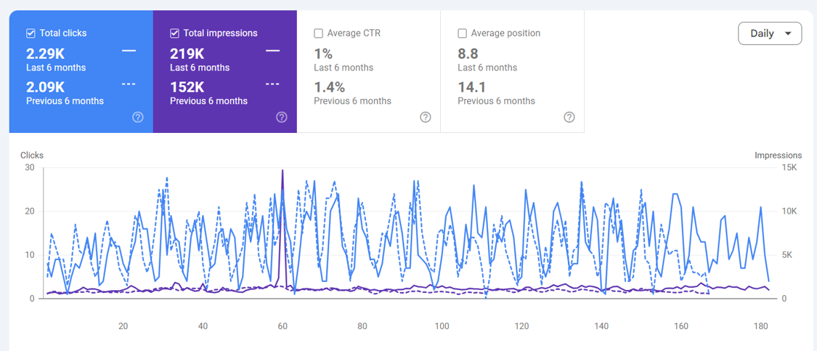Select the Average CTR metric card
The width and height of the screenshot is (817, 351).
(368, 71)
